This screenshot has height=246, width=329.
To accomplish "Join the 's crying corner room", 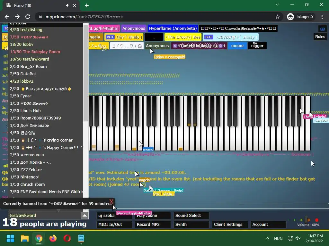I will tap(46, 140).
